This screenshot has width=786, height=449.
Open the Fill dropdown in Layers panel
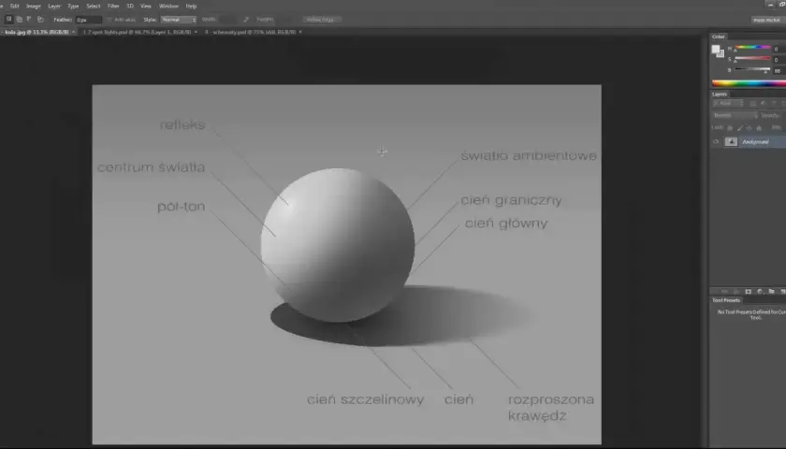pos(777,128)
